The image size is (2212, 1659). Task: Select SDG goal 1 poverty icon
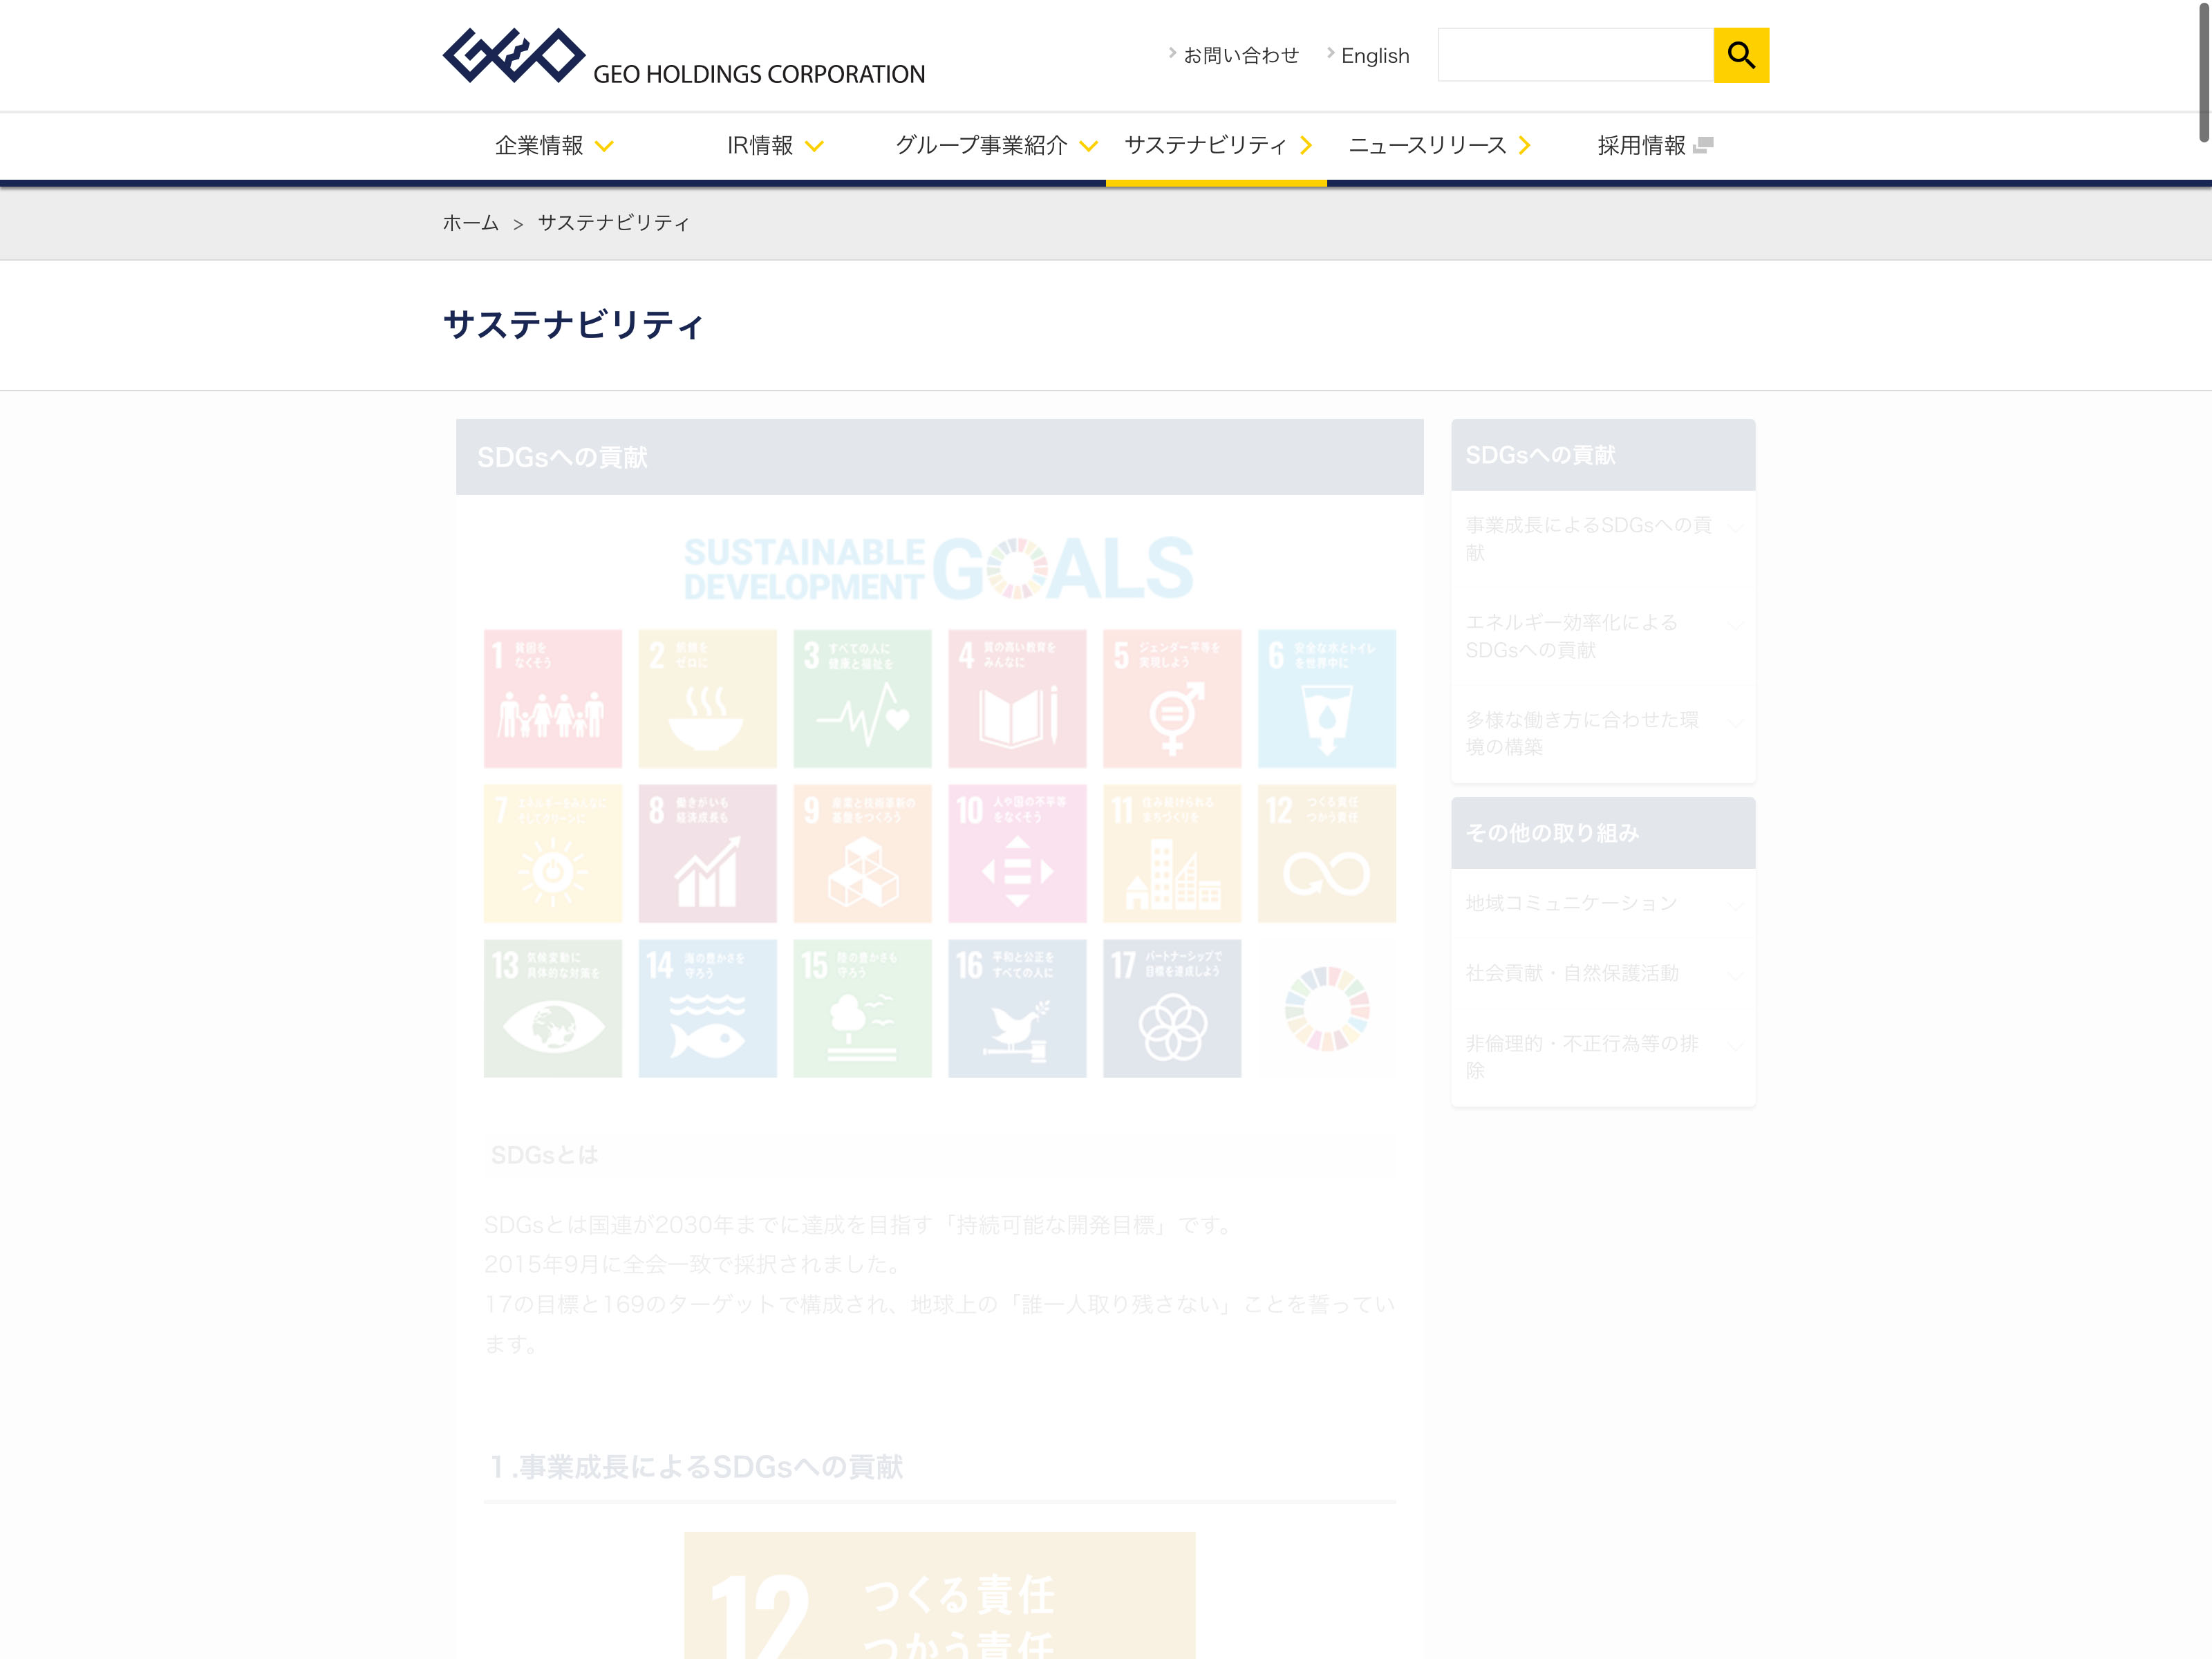tap(553, 698)
